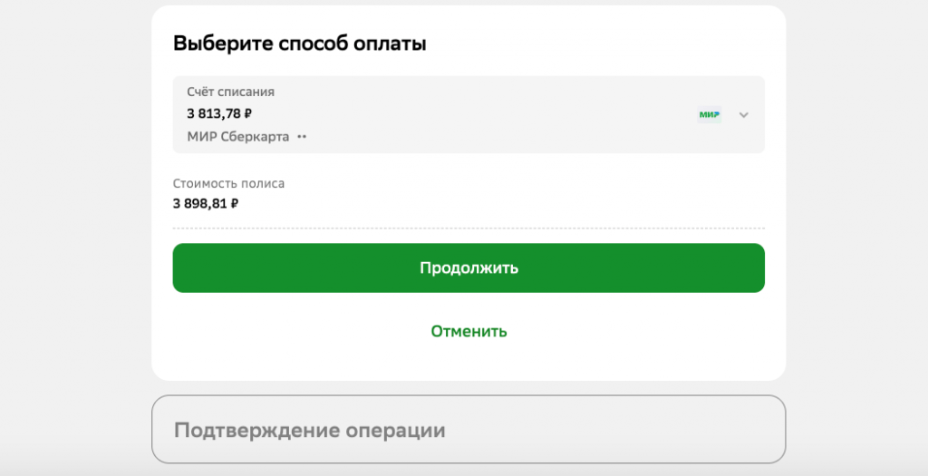Click the MIR payment system logo
928x476 pixels.
tap(709, 114)
